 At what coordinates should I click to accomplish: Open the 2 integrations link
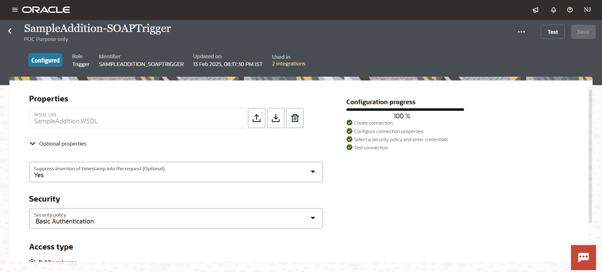click(x=288, y=64)
